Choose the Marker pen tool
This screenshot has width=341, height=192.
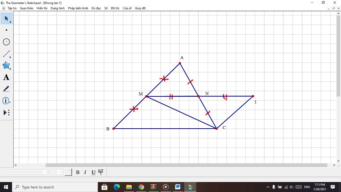tap(6, 89)
